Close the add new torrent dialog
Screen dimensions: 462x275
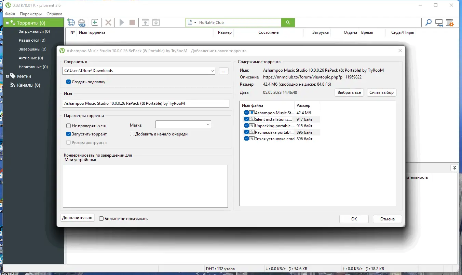pos(400,51)
